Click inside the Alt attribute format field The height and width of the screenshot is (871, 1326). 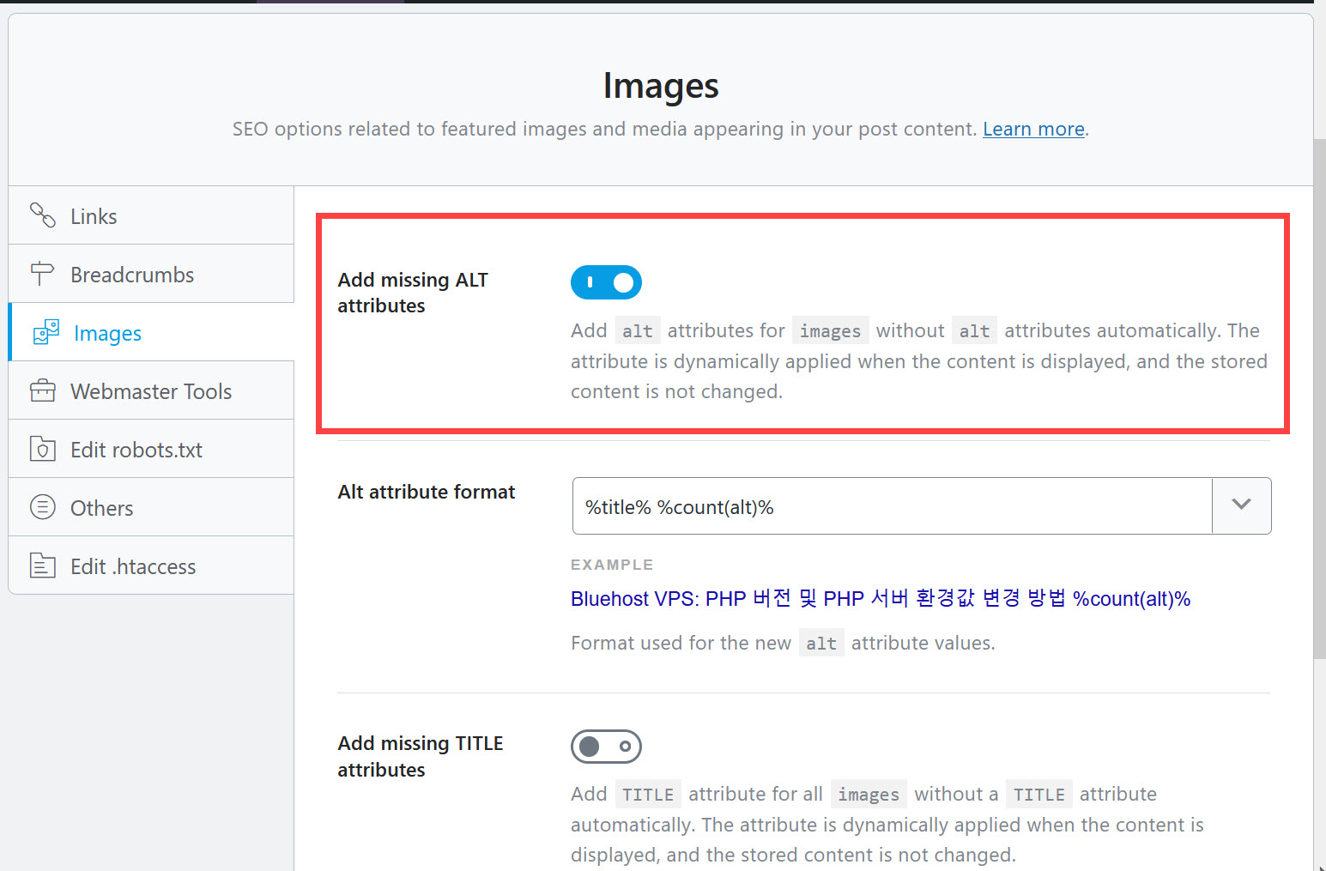(x=858, y=505)
